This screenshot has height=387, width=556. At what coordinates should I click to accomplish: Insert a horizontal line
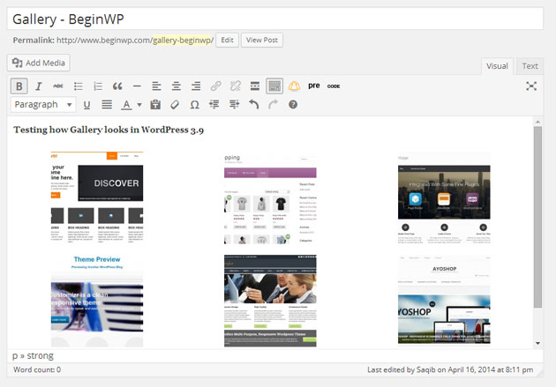pyautogui.click(x=137, y=86)
